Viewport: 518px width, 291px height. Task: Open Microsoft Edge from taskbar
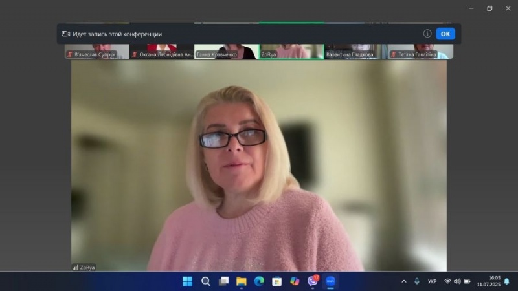tap(259, 281)
